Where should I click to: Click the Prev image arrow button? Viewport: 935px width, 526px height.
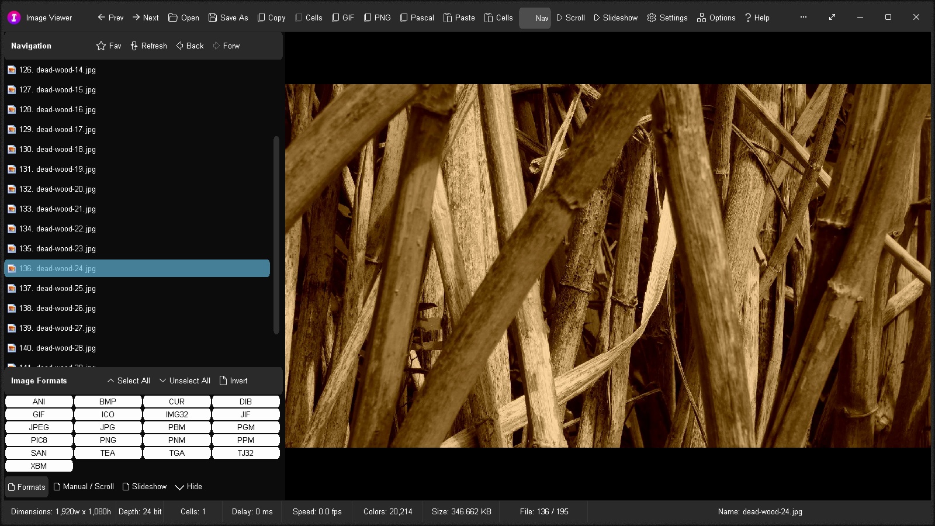(x=110, y=18)
